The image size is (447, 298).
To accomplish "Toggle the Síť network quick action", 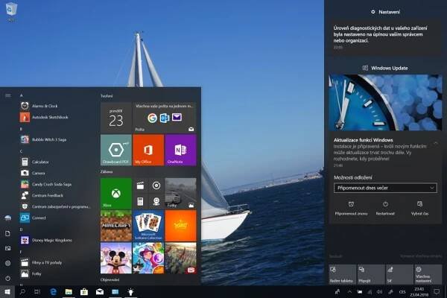I will 393,275.
